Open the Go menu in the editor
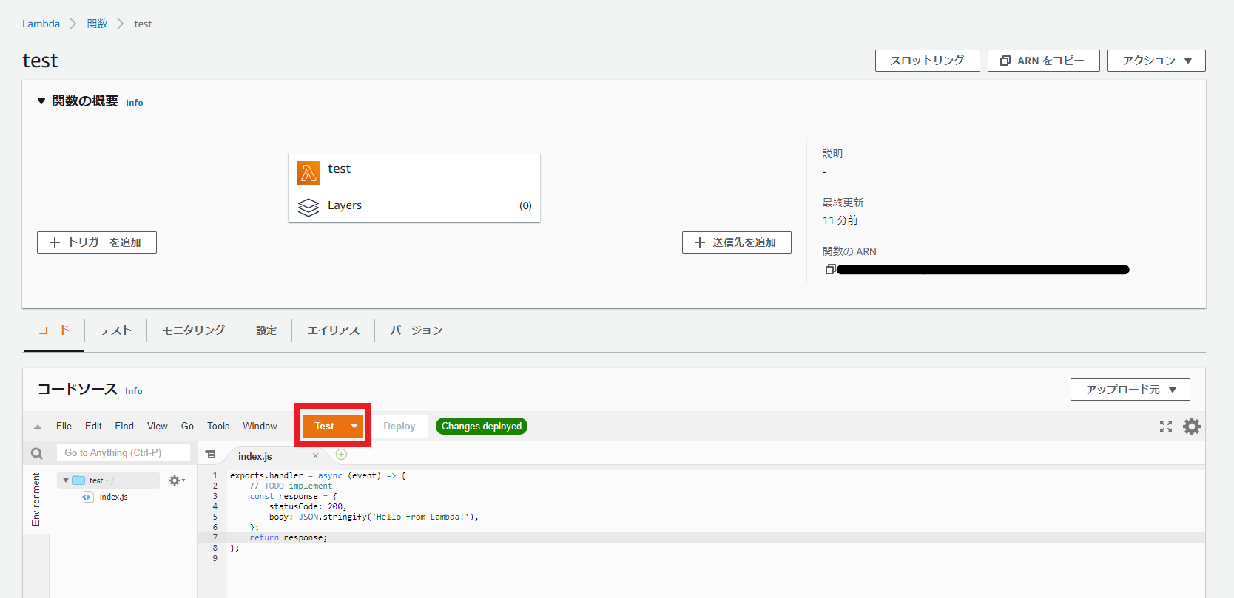The image size is (1234, 598). 188,427
